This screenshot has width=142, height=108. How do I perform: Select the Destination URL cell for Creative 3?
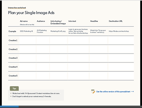(121, 58)
